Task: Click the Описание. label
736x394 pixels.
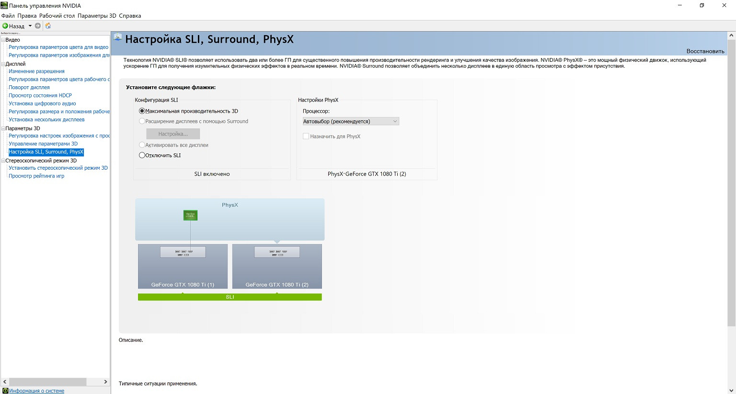Action: pyautogui.click(x=131, y=340)
